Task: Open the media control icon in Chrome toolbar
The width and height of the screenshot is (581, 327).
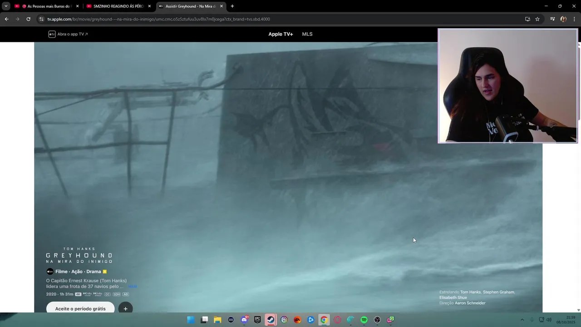Action: point(552,19)
